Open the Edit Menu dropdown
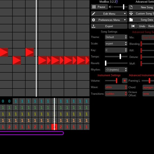This screenshot has height=154, width=154. [109, 14]
